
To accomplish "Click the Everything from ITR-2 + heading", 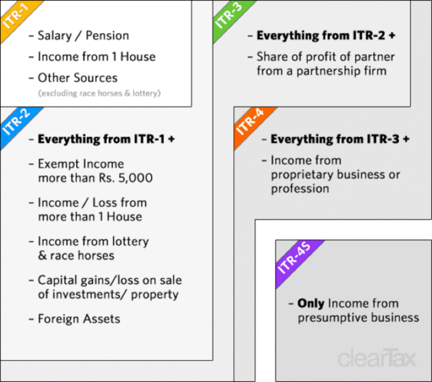I will [326, 36].
